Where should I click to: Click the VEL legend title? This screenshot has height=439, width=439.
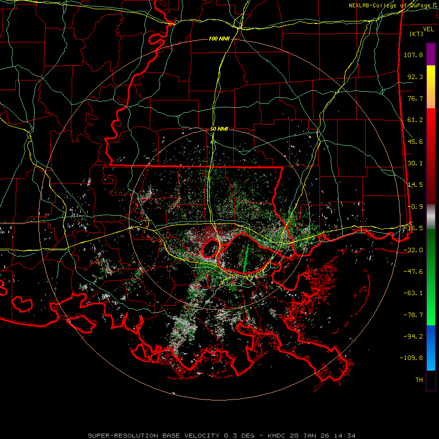click(x=428, y=29)
